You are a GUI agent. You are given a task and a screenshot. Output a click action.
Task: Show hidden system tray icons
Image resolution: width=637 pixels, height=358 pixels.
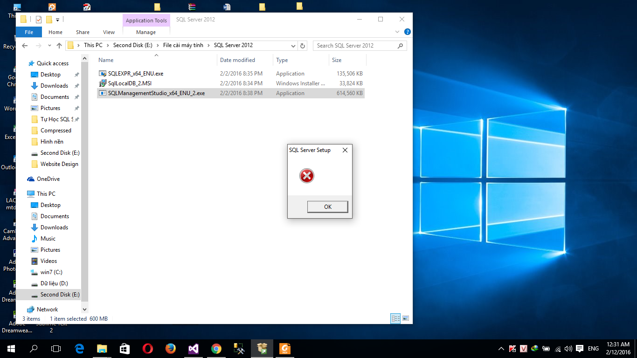point(501,349)
